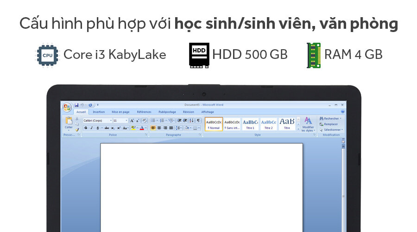Toggle bold formatting
The image size is (417, 232).
(x=86, y=128)
